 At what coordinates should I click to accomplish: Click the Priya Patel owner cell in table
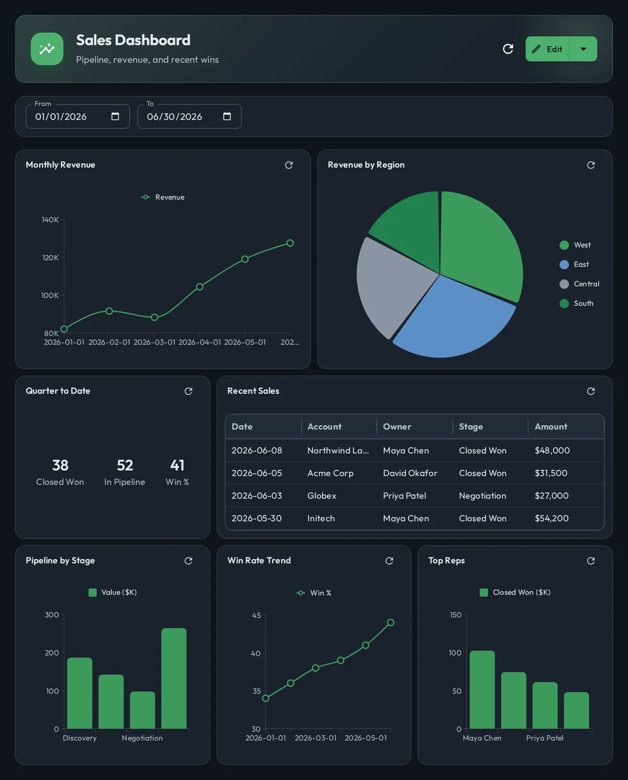point(414,496)
